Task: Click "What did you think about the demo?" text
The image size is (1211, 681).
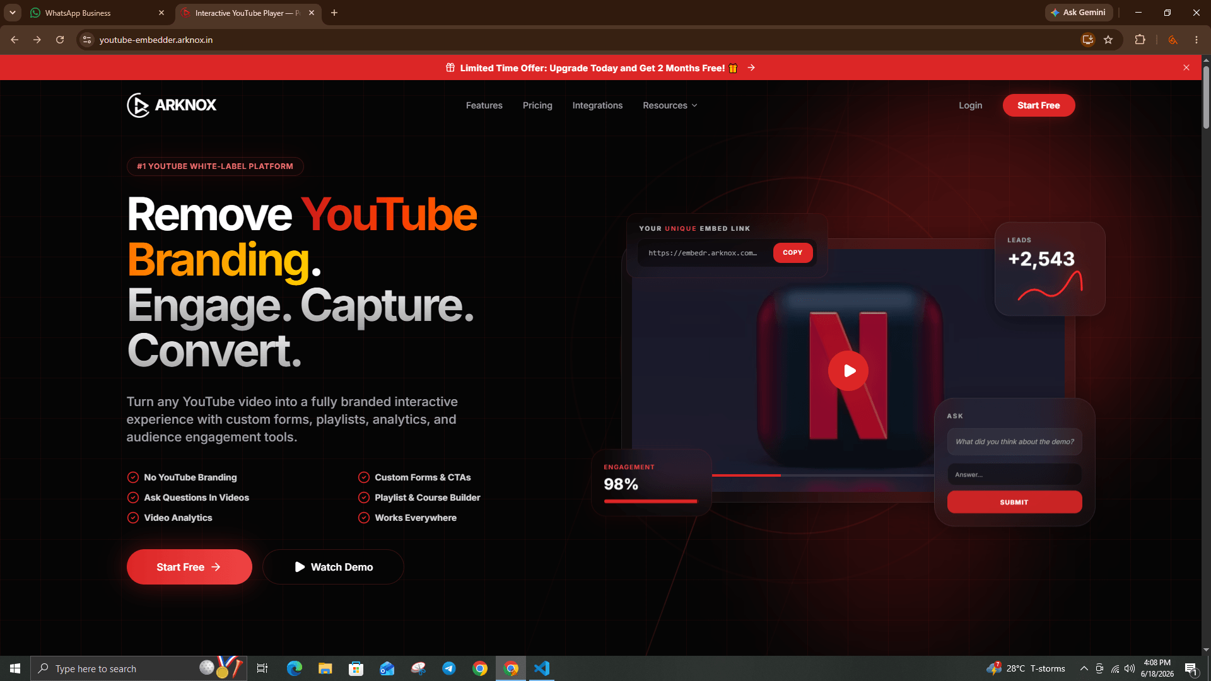Action: click(1015, 441)
